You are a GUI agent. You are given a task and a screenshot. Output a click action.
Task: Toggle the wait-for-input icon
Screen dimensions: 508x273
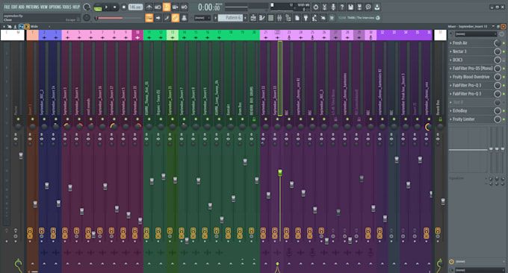point(158,7)
